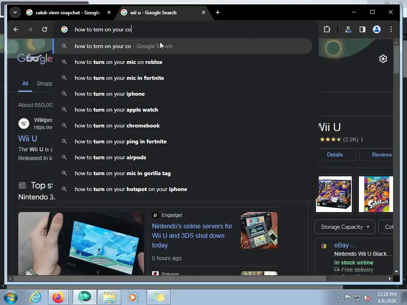
Task: Click the Splatoon game cover thumbnail
Action: click(x=376, y=194)
